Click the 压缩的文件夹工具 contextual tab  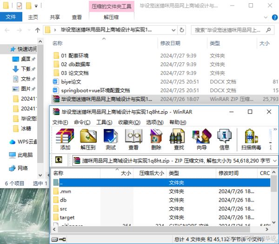(112, 7)
